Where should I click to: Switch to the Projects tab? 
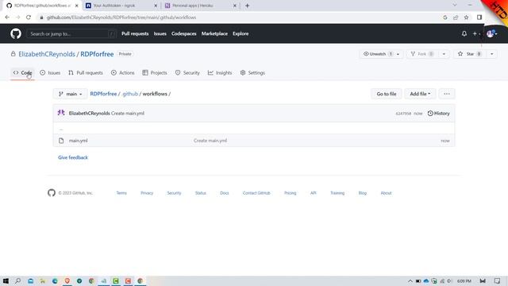(155, 72)
